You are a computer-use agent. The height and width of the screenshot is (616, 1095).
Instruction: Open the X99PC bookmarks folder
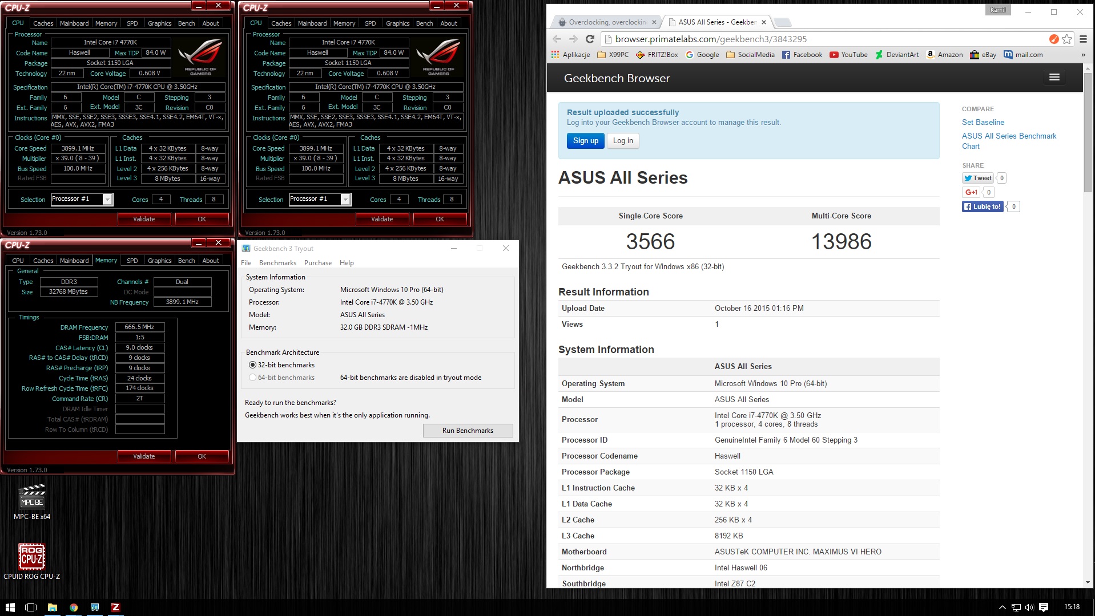tap(613, 55)
